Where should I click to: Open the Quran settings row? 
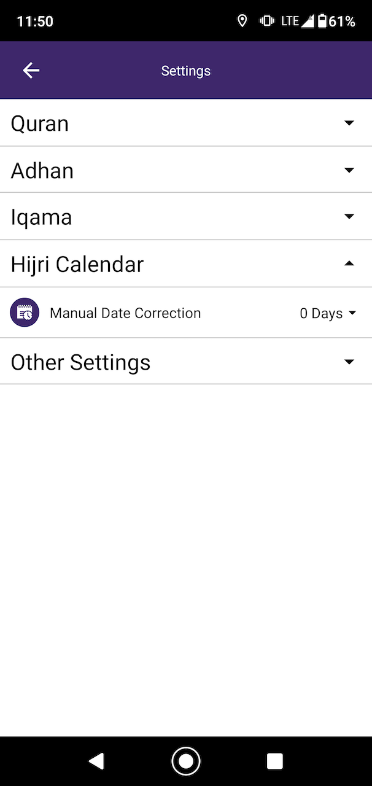pos(40,123)
